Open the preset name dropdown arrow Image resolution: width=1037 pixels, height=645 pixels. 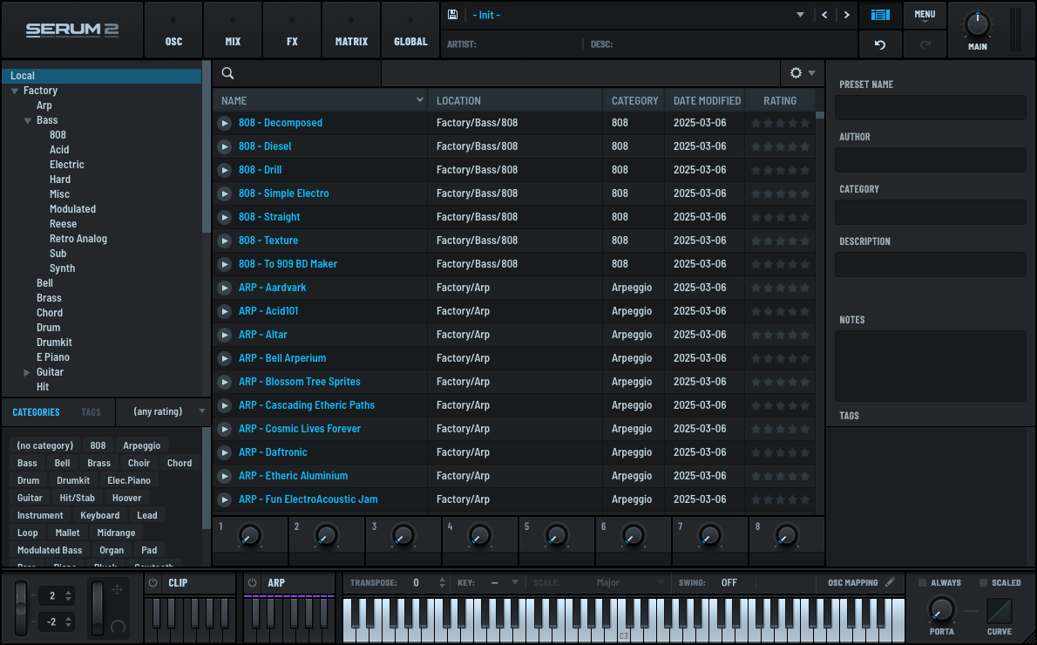[800, 15]
